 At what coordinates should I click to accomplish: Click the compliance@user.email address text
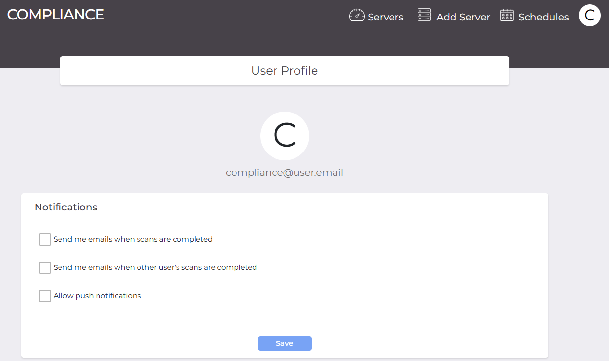[x=284, y=172]
